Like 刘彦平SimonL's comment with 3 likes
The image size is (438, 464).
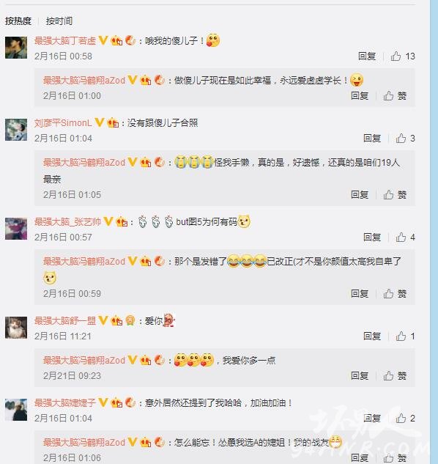pyautogui.click(x=405, y=139)
